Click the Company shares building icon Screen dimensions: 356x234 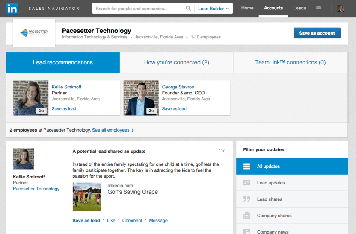tap(246, 215)
